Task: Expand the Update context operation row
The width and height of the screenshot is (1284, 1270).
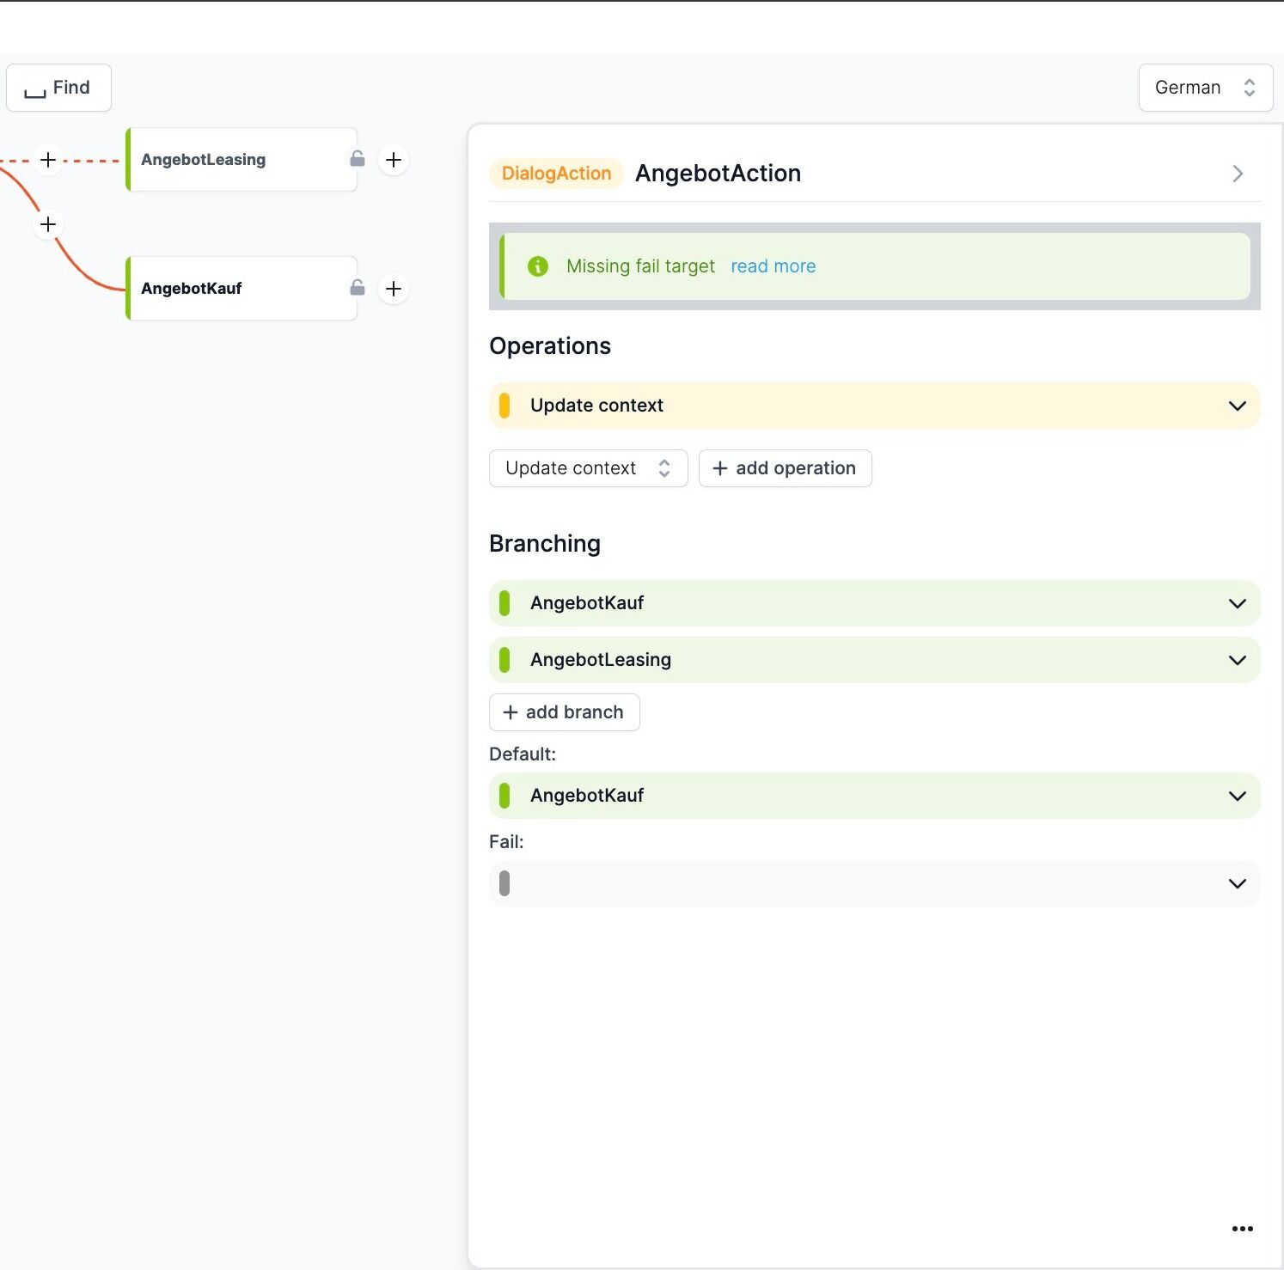Action: click(875, 406)
